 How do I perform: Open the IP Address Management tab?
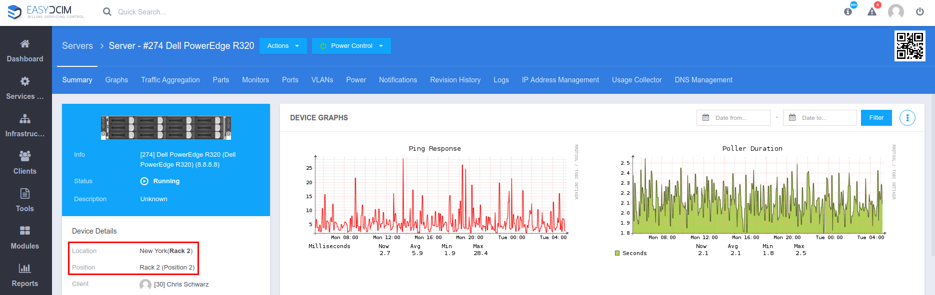click(560, 80)
